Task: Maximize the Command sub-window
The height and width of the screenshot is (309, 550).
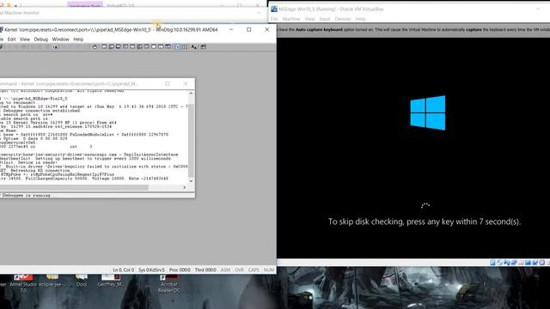Action: 168,84
